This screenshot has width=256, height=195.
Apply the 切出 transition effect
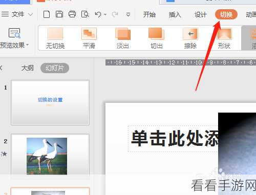point(156,38)
